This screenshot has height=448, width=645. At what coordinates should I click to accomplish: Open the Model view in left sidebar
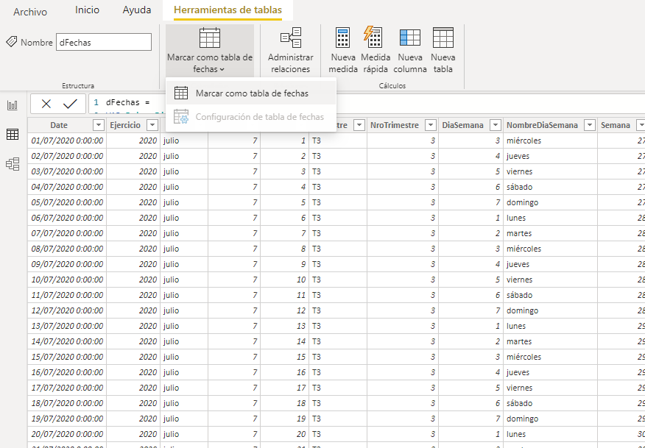pos(13,164)
